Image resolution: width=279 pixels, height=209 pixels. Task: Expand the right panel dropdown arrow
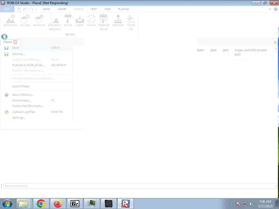(276, 49)
